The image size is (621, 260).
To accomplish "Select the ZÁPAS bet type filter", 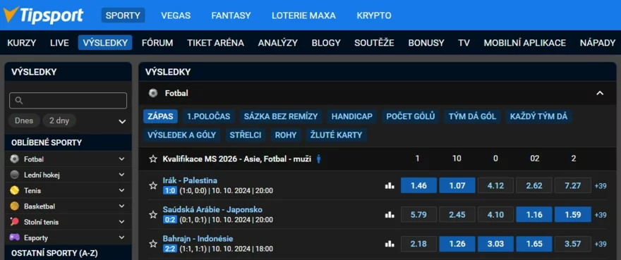I will pyautogui.click(x=160, y=116).
